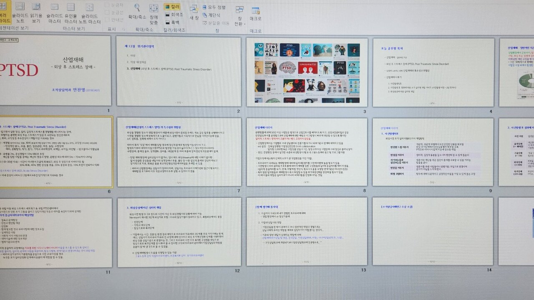Select Grayscale (회색조) display mode
Screen dimensions: 534x300
tap(174, 15)
